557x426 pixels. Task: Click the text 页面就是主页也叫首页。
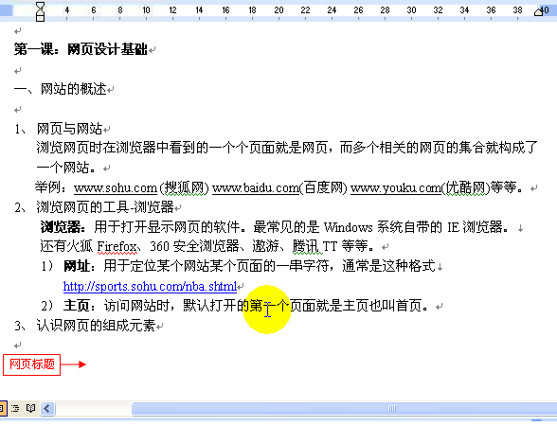tap(360, 306)
